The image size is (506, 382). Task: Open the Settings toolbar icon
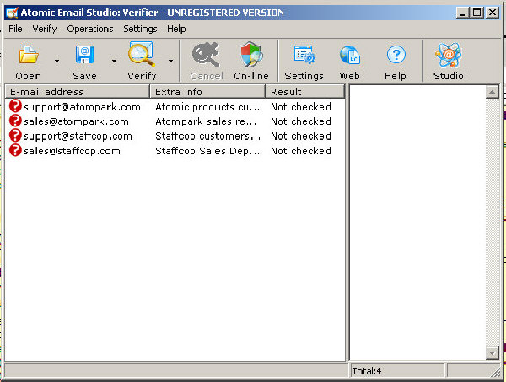click(304, 54)
